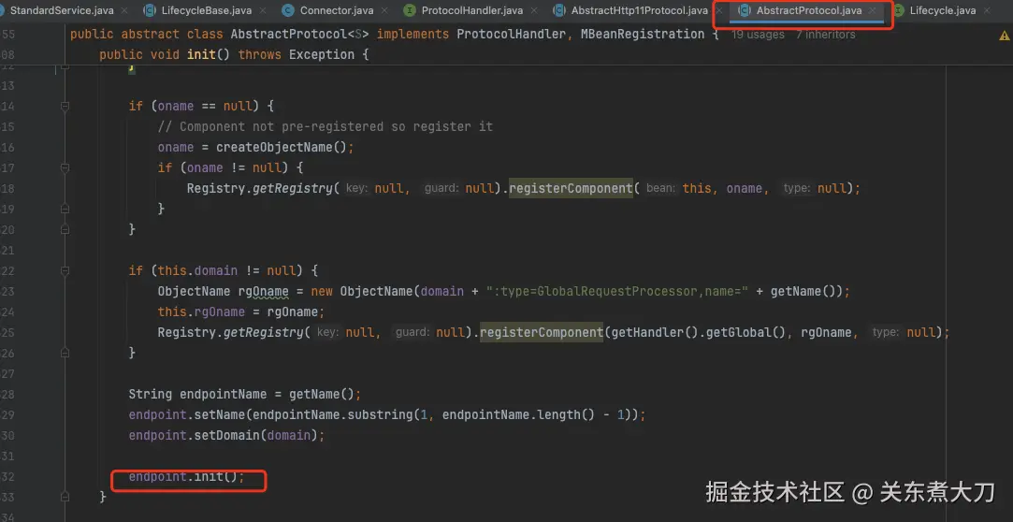The height and width of the screenshot is (522, 1013).
Task: Click the 'Component not pre-registered' comment
Action: [x=325, y=126]
